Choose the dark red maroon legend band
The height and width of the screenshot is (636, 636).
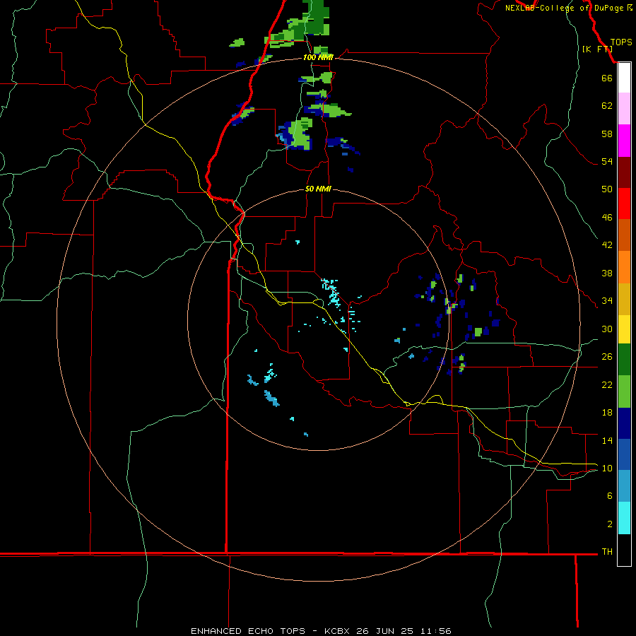(624, 172)
